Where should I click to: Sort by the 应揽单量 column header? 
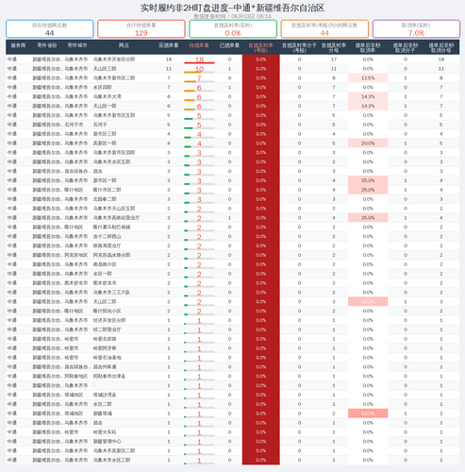[169, 45]
